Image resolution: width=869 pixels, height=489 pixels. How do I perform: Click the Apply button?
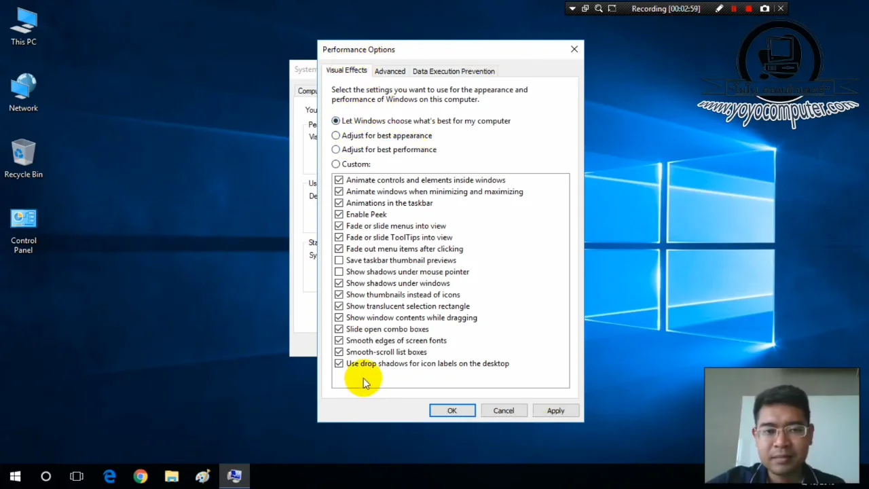pyautogui.click(x=555, y=410)
